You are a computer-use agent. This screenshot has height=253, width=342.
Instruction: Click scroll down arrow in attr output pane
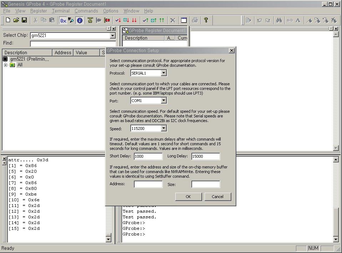pos(109,239)
